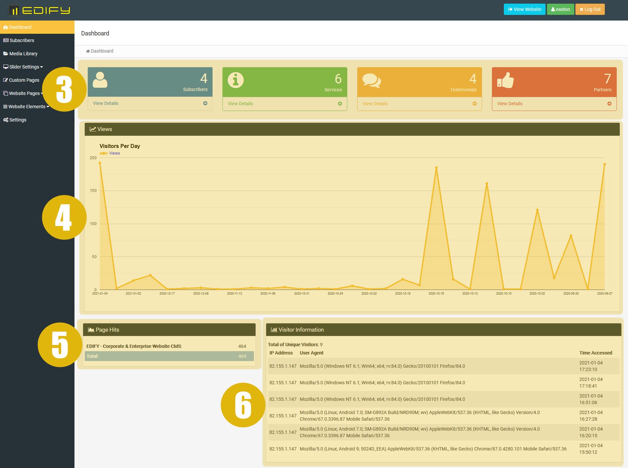Viewport: 628px width, 468px height.
Task: Click the View Website button
Action: point(524,9)
